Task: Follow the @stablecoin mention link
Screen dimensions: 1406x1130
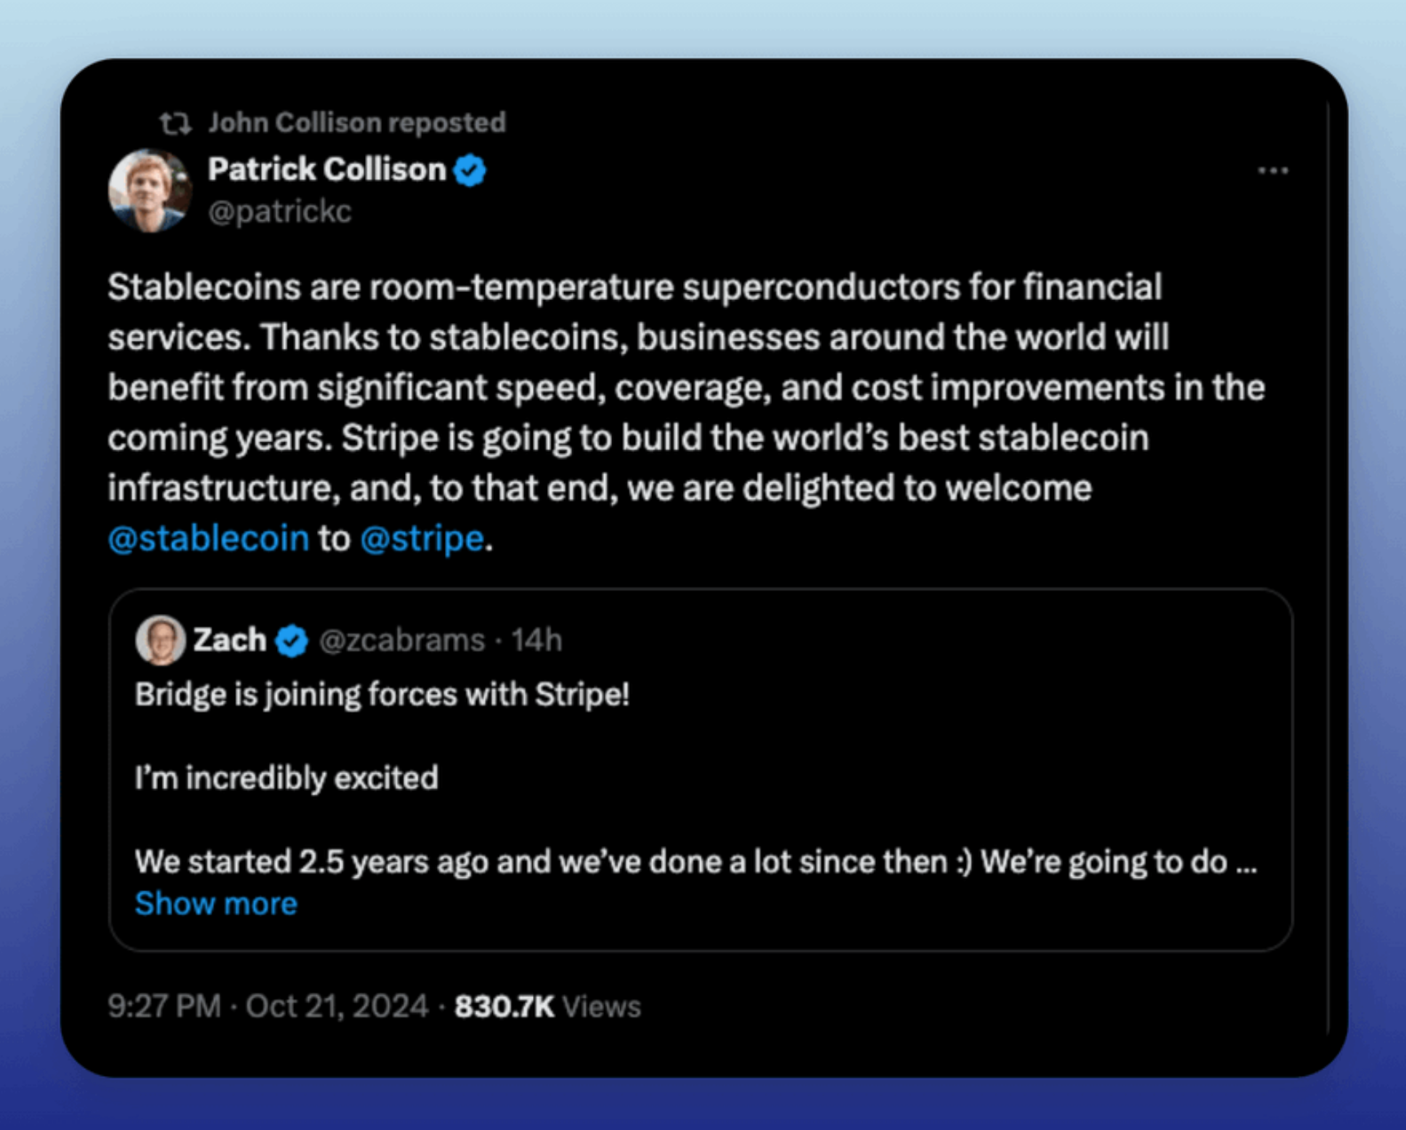Action: tap(208, 538)
